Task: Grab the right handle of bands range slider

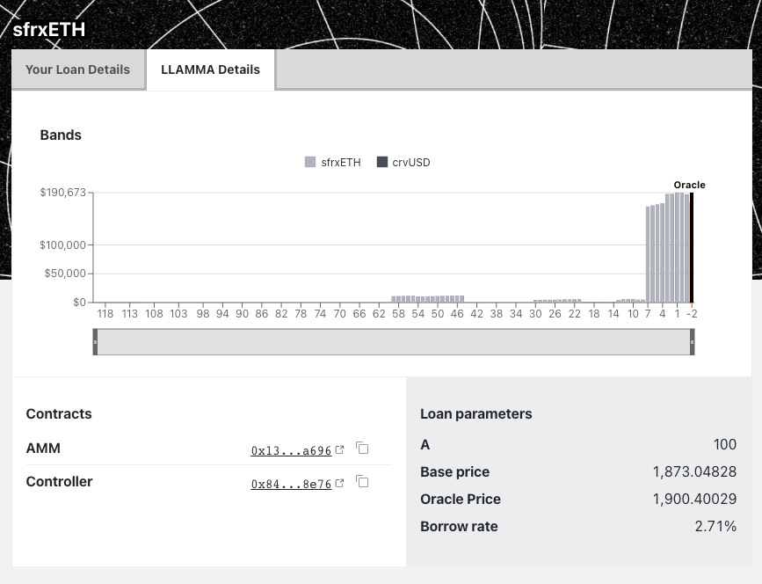Action: point(692,342)
